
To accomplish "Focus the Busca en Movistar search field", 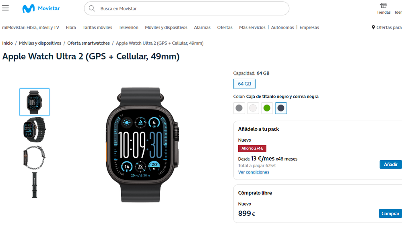I will tap(187, 8).
